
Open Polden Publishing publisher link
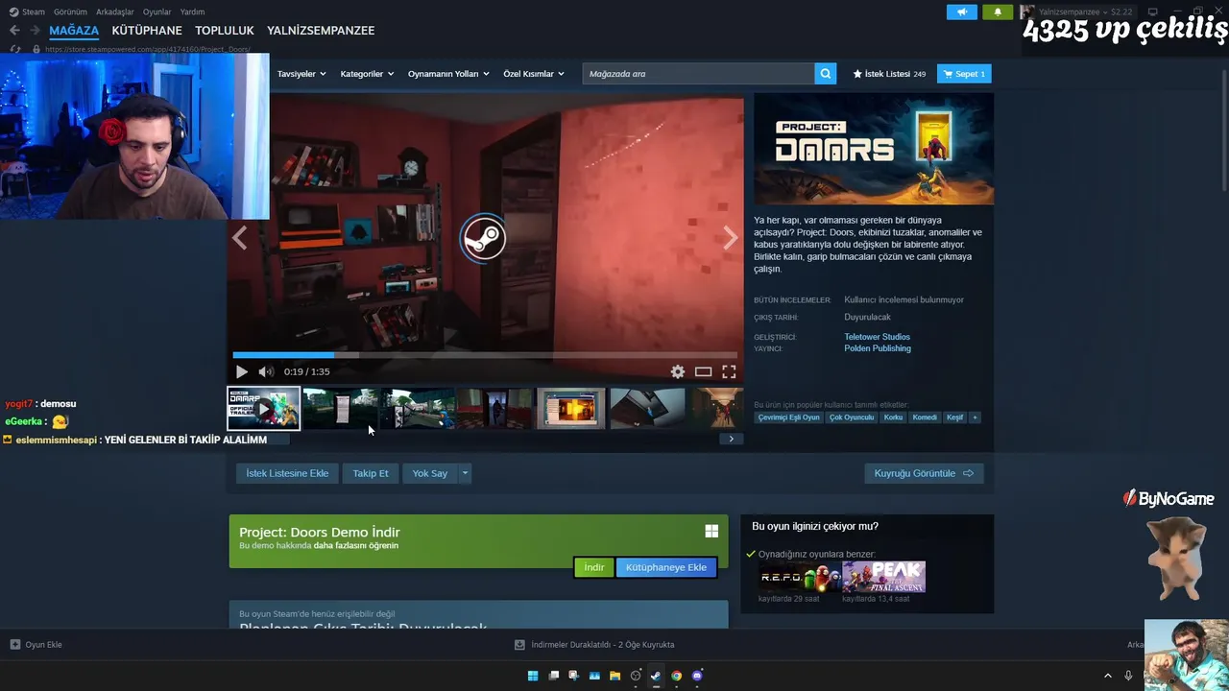[878, 348]
